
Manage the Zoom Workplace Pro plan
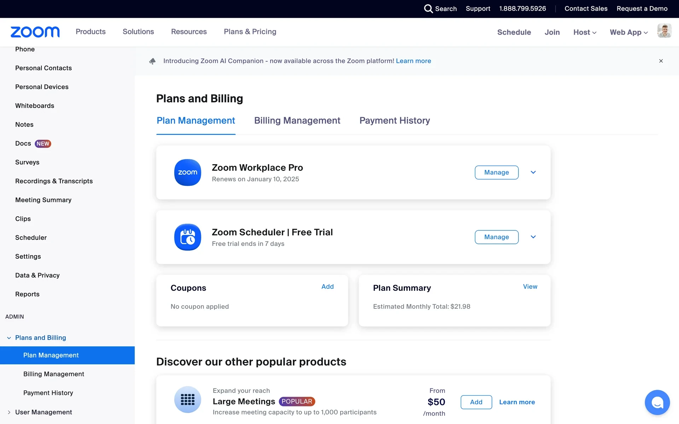pyautogui.click(x=497, y=172)
